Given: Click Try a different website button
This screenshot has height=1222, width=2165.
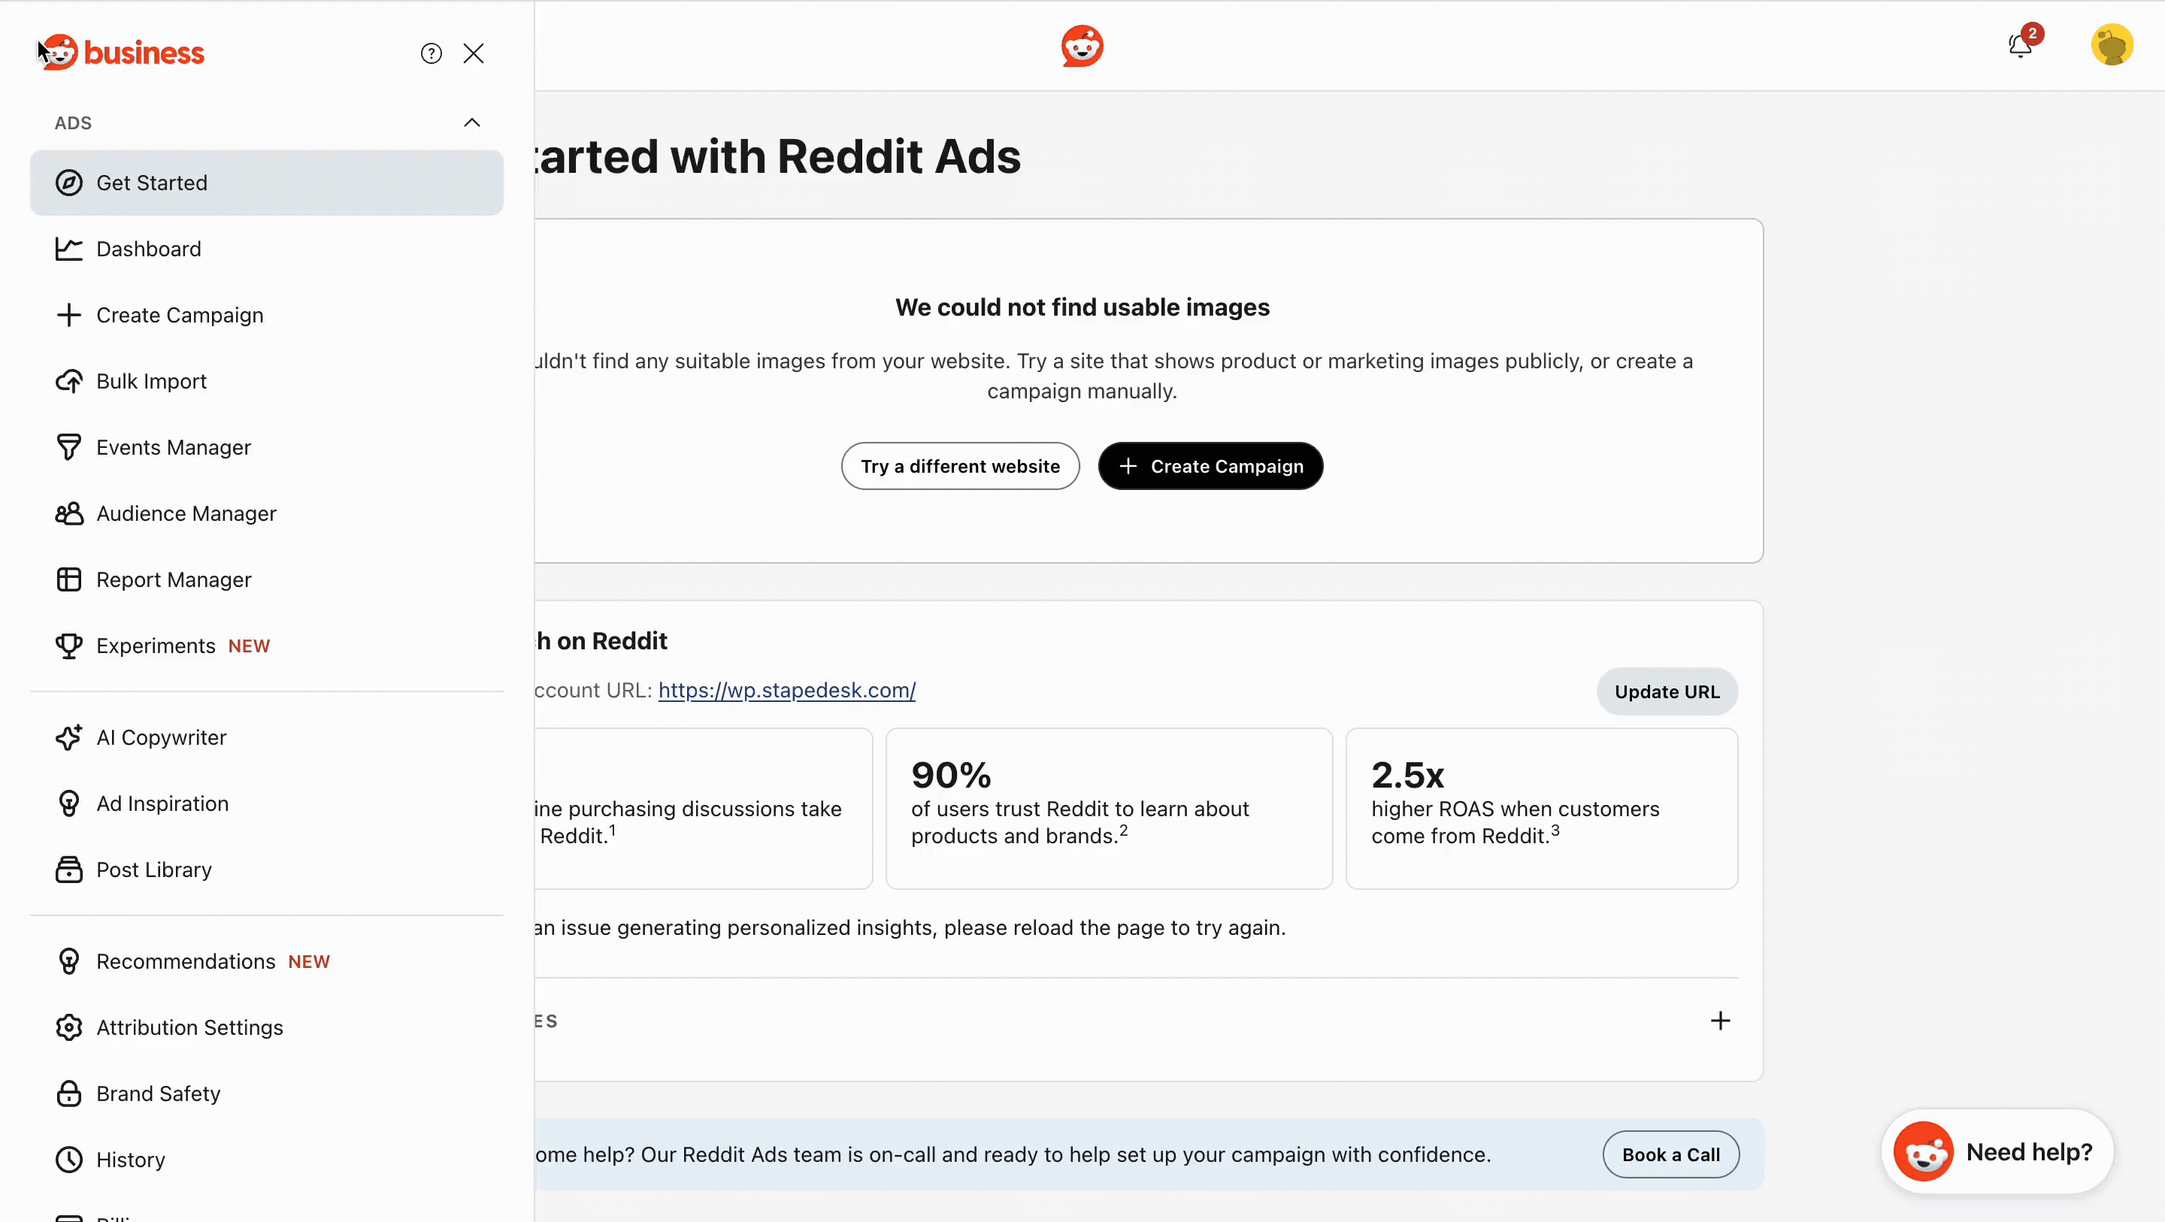Looking at the screenshot, I should (x=960, y=467).
